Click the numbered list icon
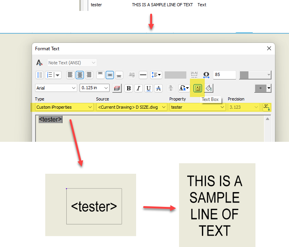Screen dimensions: 289x247 coord(50,75)
